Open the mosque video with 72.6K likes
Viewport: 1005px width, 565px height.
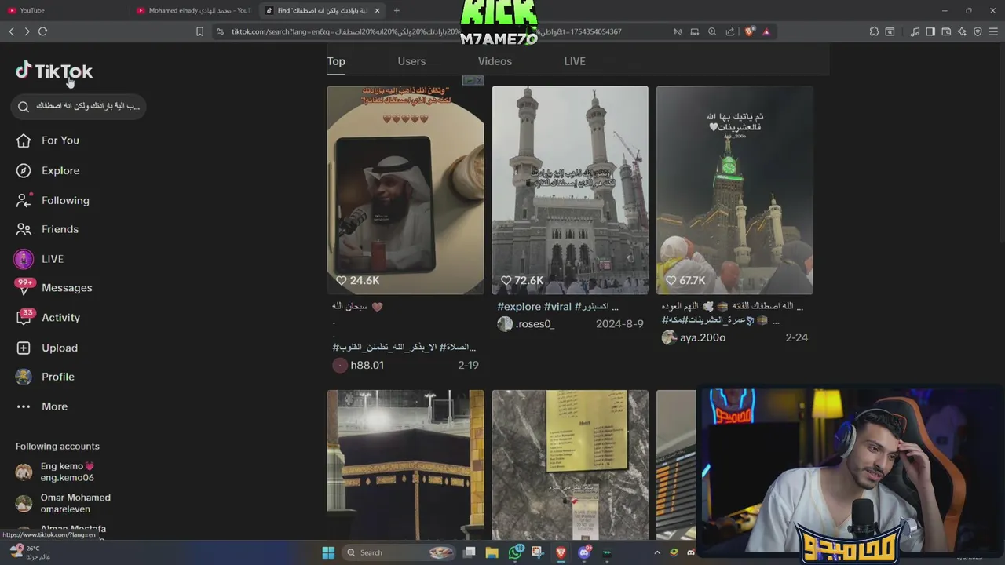pos(570,190)
